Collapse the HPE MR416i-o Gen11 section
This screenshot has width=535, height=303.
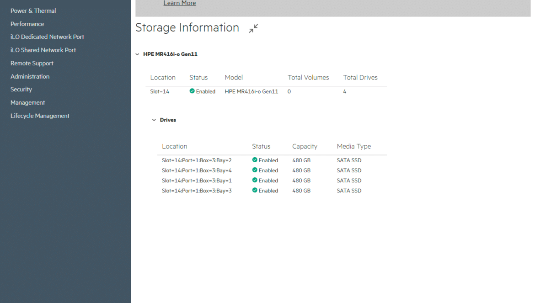[x=137, y=54]
